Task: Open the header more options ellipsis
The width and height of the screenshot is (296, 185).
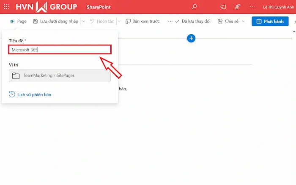Action: [x=252, y=7]
